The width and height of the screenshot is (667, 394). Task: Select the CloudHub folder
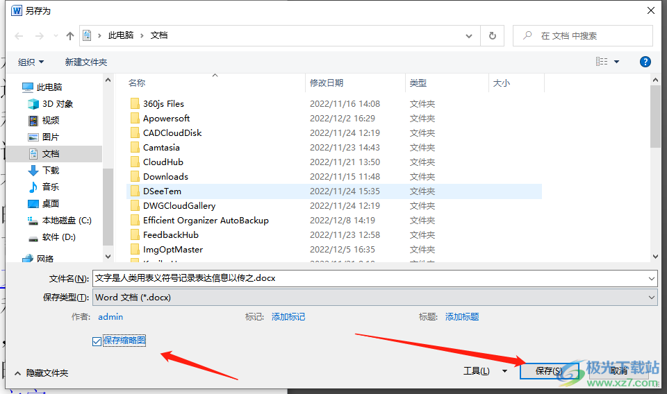tap(163, 162)
